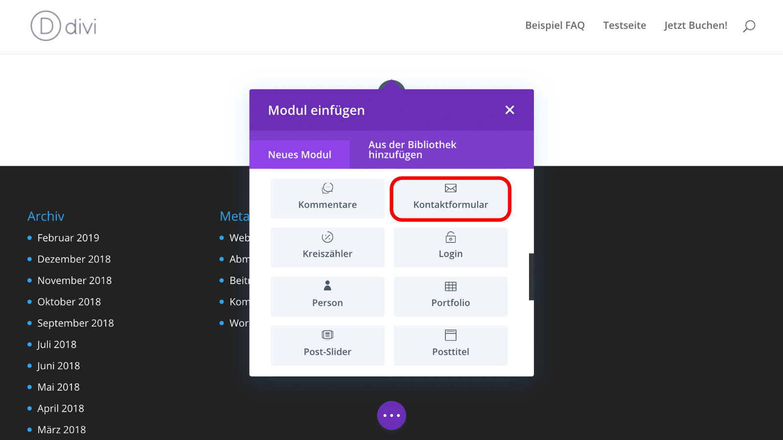Add the Kreiszähler module

point(327,247)
